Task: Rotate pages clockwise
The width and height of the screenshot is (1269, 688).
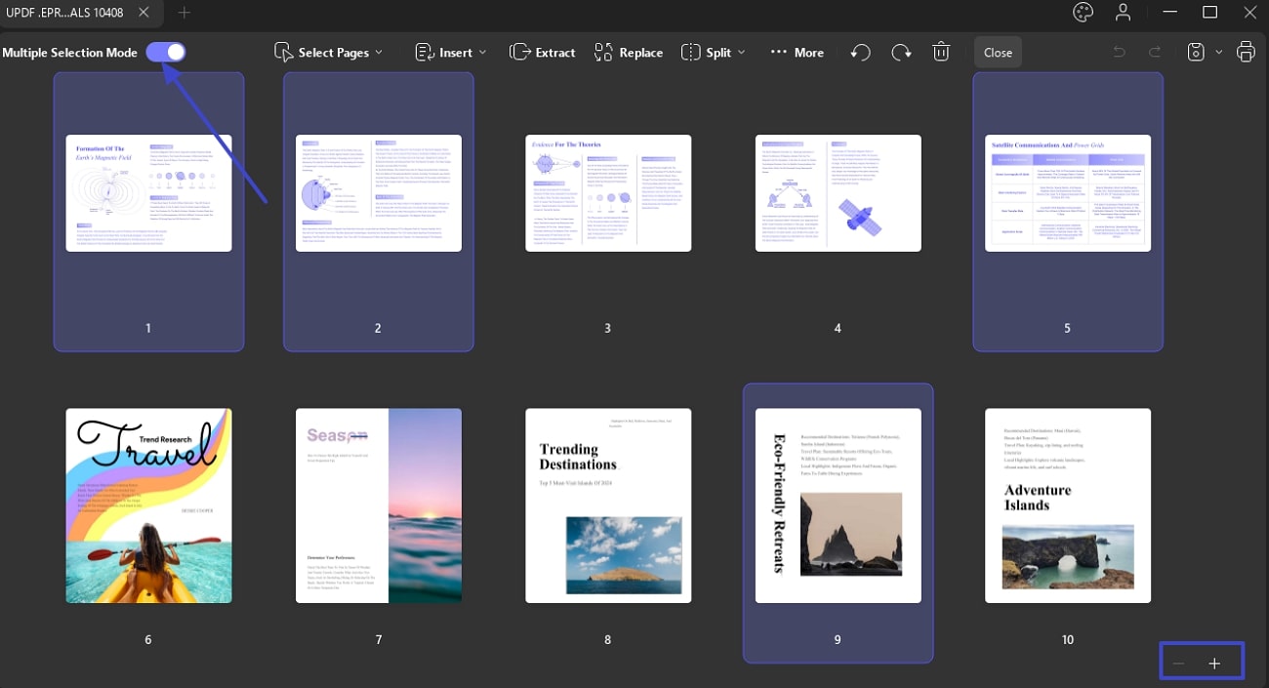Action: (901, 53)
